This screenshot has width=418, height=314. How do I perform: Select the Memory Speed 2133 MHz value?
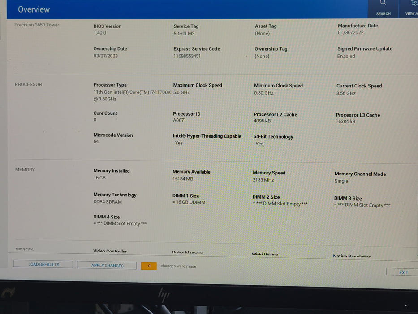(x=263, y=180)
